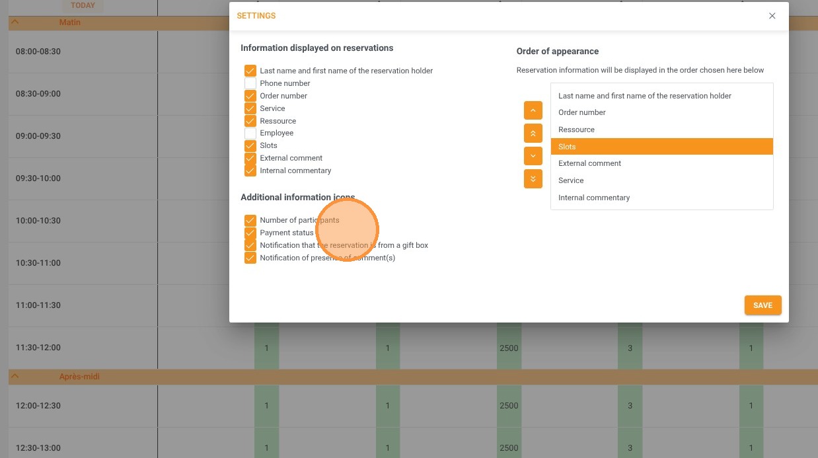Toggle the External comment checkbox
The width and height of the screenshot is (818, 458).
click(x=250, y=158)
